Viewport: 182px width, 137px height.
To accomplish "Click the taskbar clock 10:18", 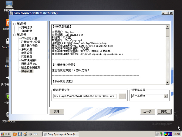I will click(177, 134).
